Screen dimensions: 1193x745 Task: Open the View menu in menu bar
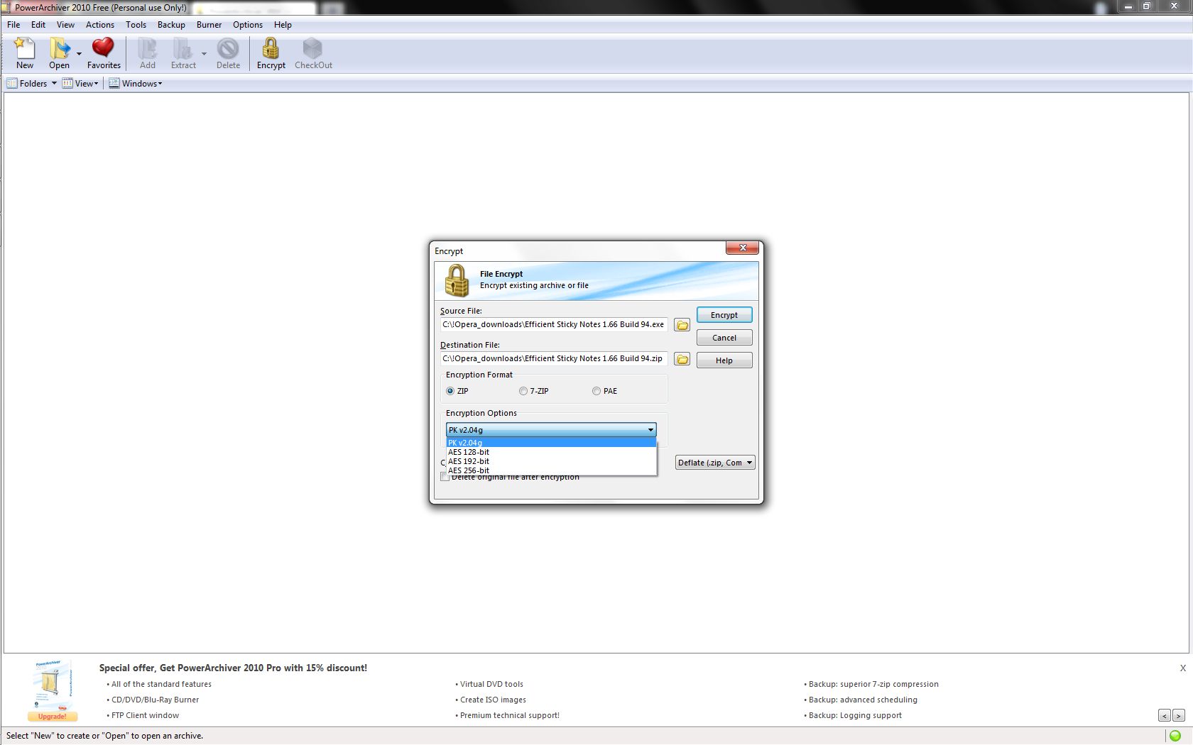[65, 25]
